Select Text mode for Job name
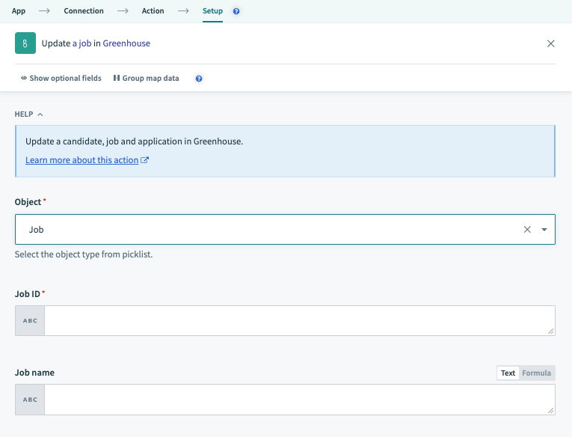Image resolution: width=572 pixels, height=437 pixels. click(508, 373)
